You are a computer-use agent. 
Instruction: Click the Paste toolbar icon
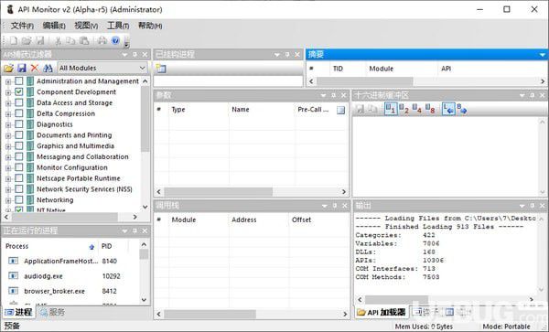pyautogui.click(x=84, y=40)
